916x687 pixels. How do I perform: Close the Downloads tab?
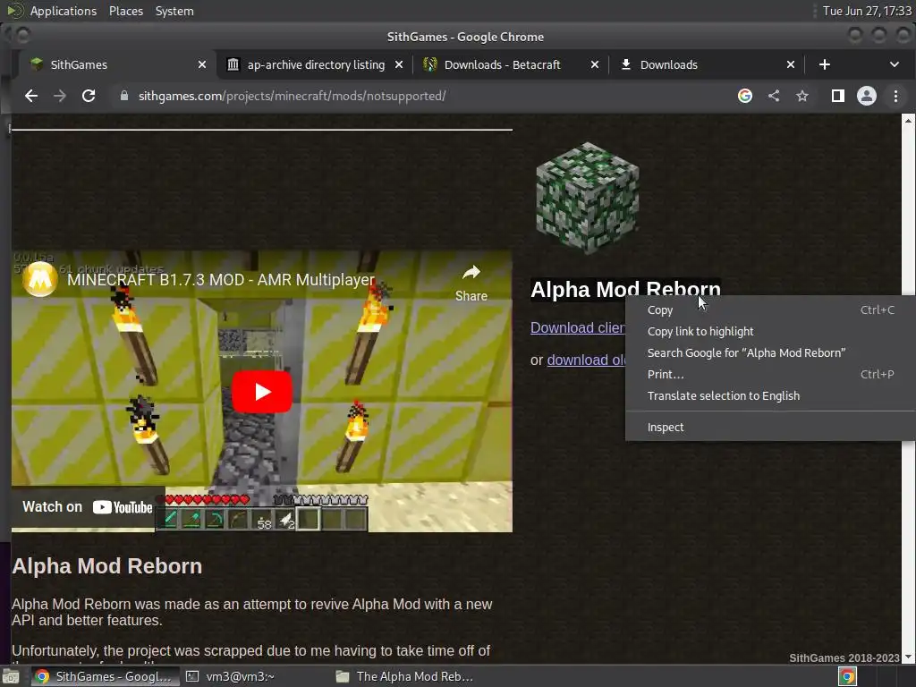point(791,64)
